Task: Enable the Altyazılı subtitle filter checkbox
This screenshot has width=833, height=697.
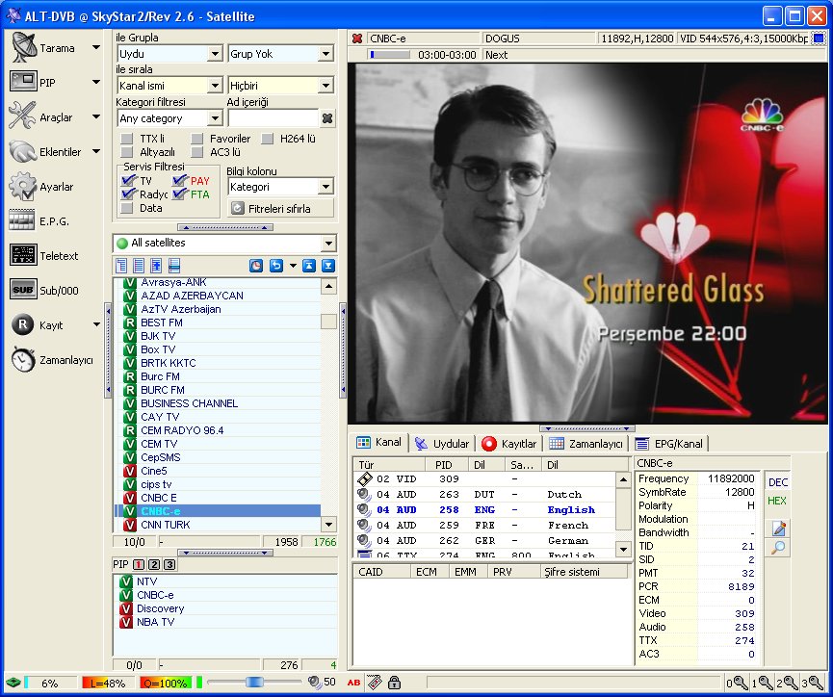Action: (126, 152)
